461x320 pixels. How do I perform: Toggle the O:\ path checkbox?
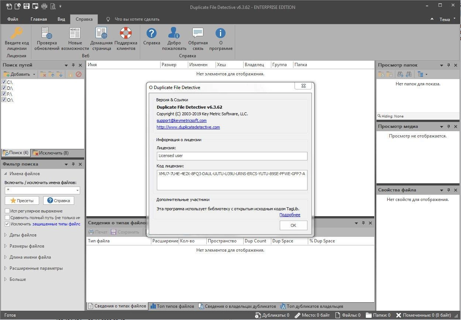[x=4, y=100]
